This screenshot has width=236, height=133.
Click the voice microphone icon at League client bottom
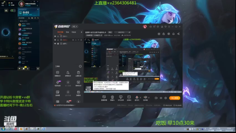(28, 69)
